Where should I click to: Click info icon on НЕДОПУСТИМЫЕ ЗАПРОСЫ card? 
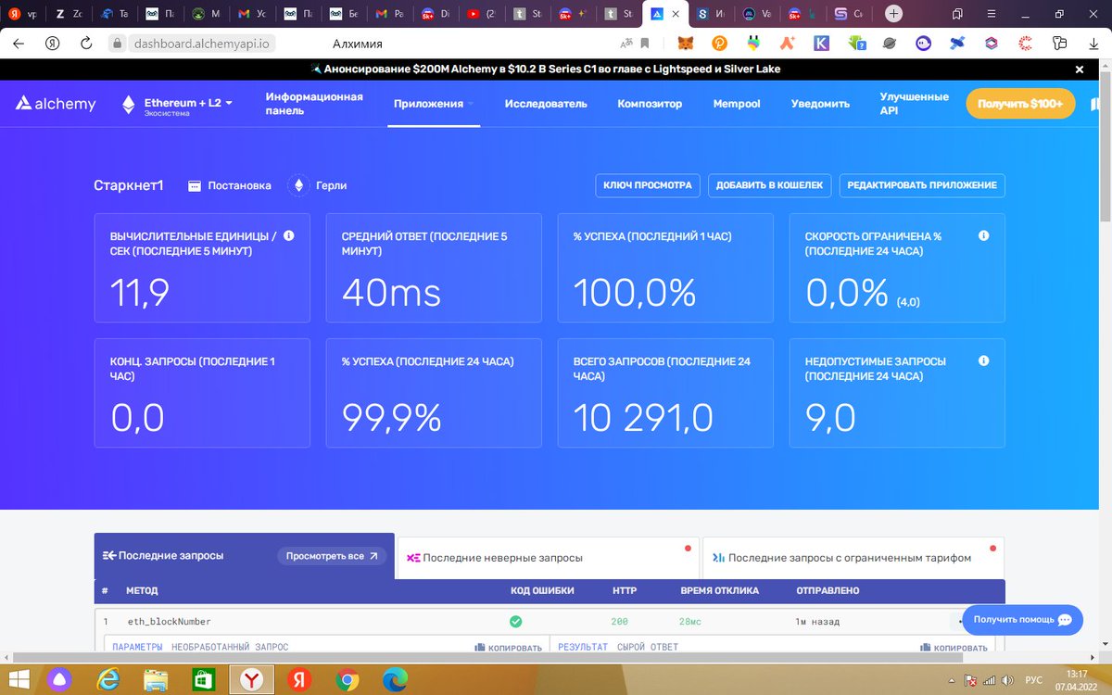point(984,361)
